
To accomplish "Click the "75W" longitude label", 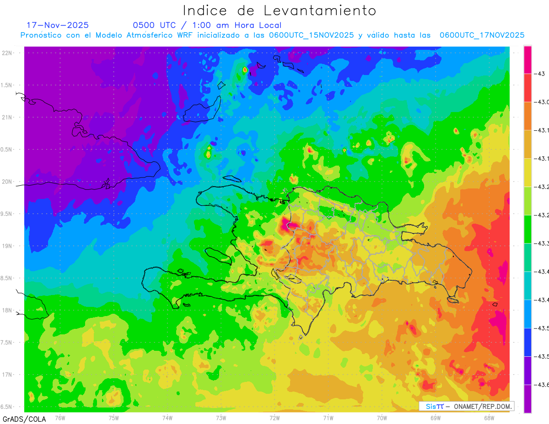I will pyautogui.click(x=114, y=418).
